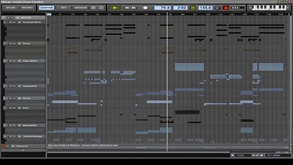Click the Huge Synths track icon

click(x=19, y=61)
